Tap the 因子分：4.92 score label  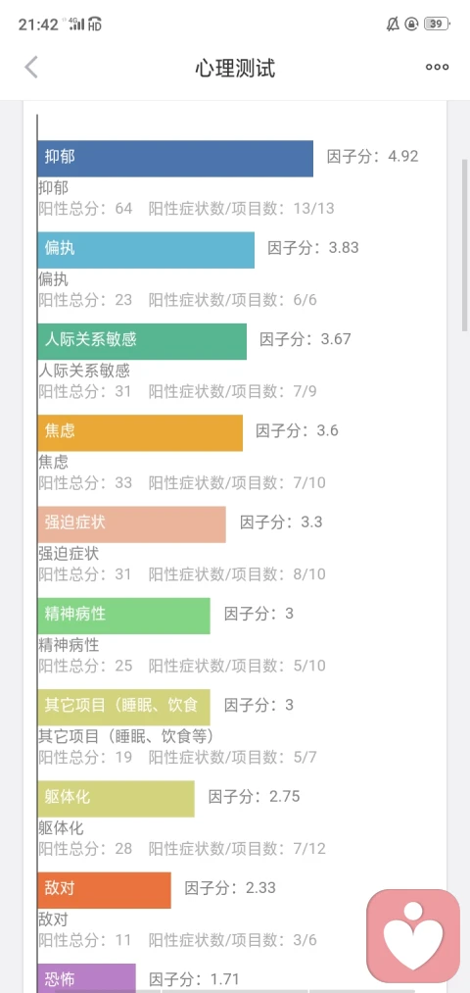pyautogui.click(x=373, y=157)
